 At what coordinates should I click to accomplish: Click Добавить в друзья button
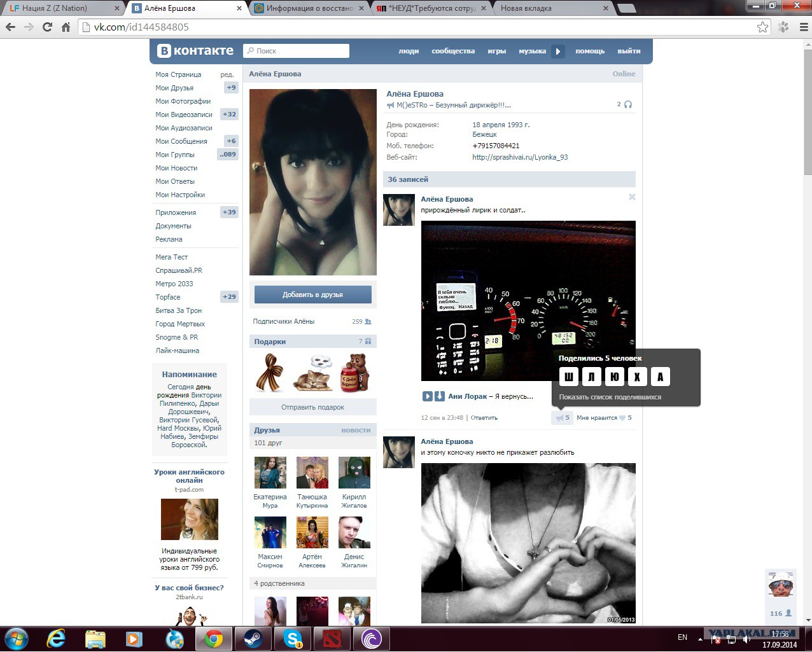click(313, 295)
